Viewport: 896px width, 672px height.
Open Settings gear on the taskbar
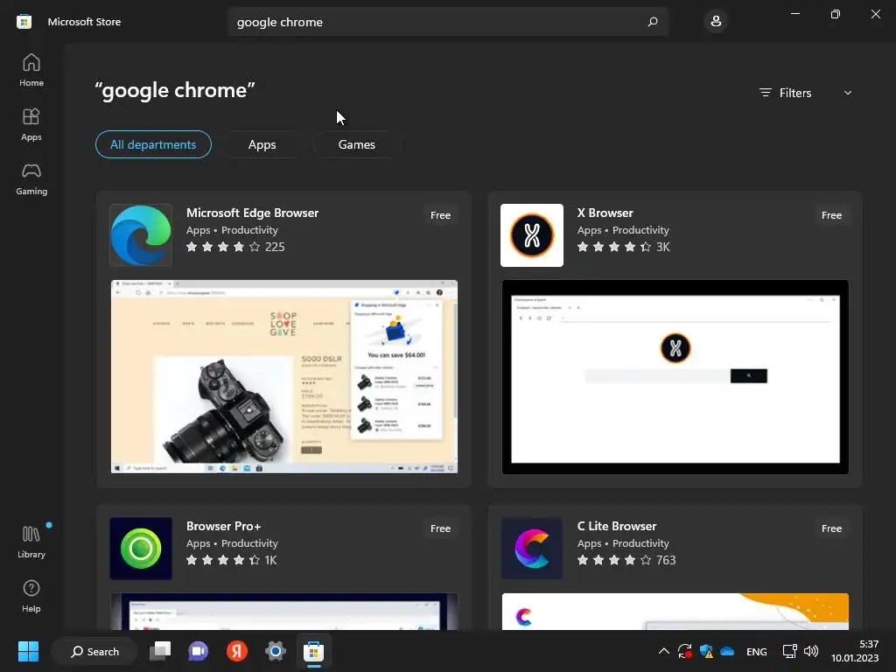click(275, 651)
